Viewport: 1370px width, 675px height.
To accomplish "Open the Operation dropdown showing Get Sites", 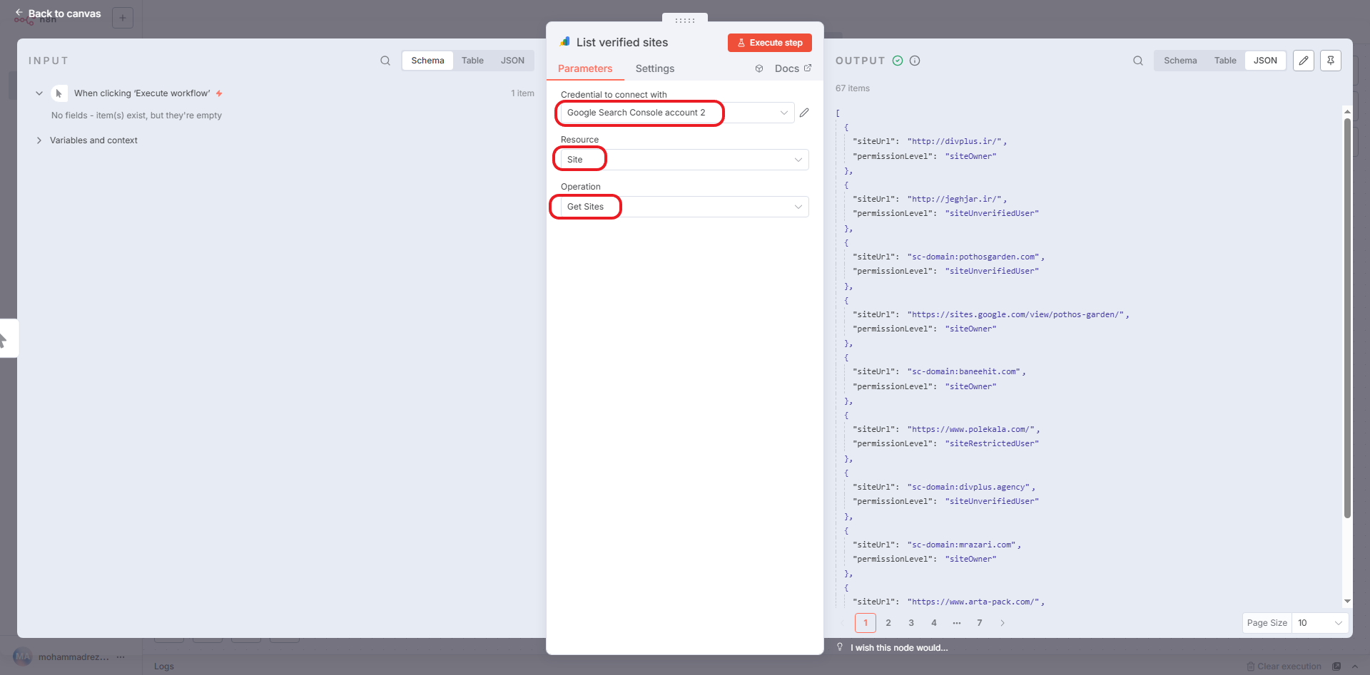I will click(684, 207).
